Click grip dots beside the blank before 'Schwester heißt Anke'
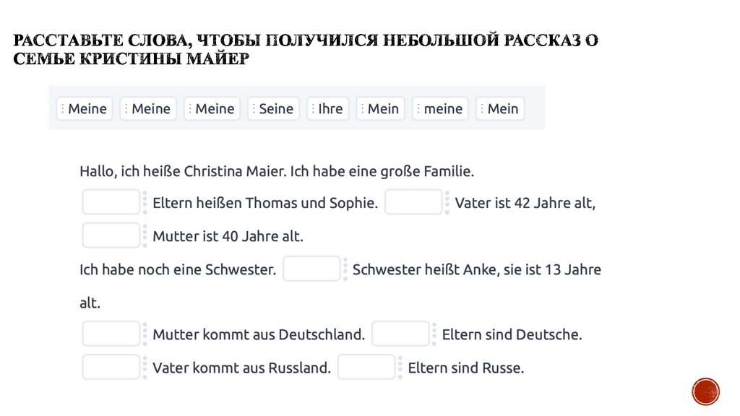Screen dimensions: 740x416 pos(345,269)
